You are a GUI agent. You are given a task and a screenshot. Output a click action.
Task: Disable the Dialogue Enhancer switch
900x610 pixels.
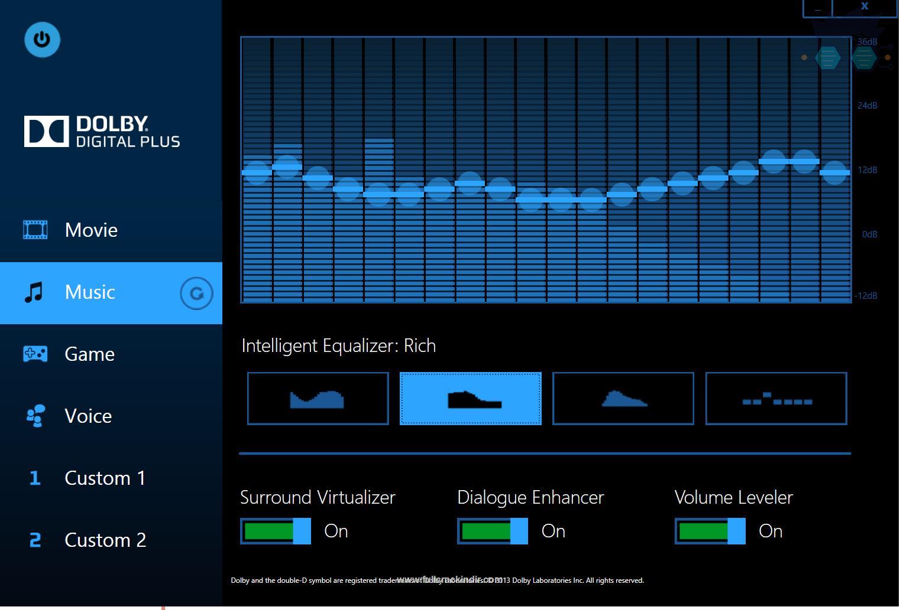[493, 531]
